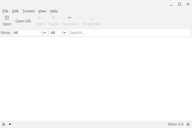This screenshot has width=192, height=128.
Task: Maximize the Transmission window
Action: [179, 4]
